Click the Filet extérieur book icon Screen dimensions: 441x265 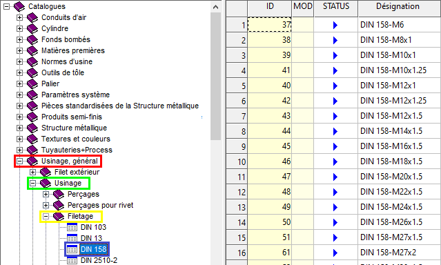(46, 172)
